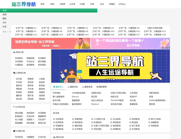Select 百度 search source

(x=4, y=14)
